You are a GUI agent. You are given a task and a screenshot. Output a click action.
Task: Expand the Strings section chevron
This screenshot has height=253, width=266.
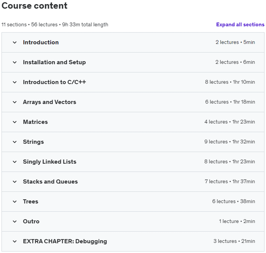(x=15, y=142)
